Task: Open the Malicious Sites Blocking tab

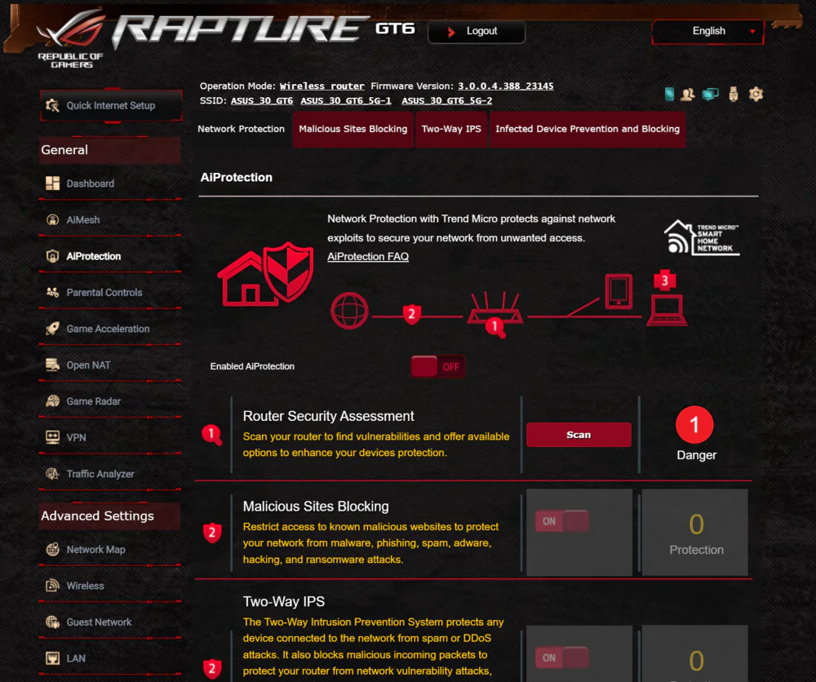Action: [353, 129]
